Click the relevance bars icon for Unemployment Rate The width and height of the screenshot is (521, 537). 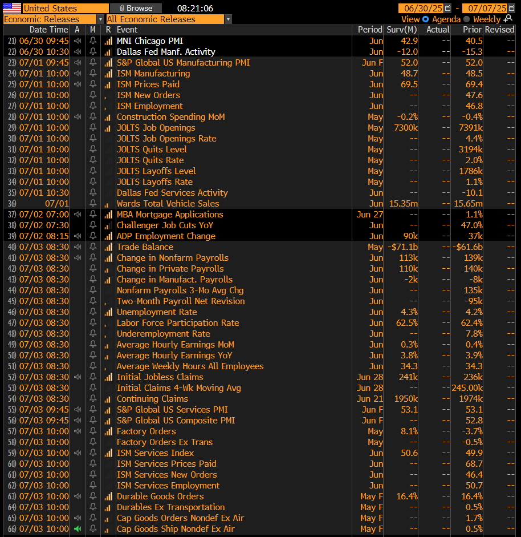click(x=108, y=312)
